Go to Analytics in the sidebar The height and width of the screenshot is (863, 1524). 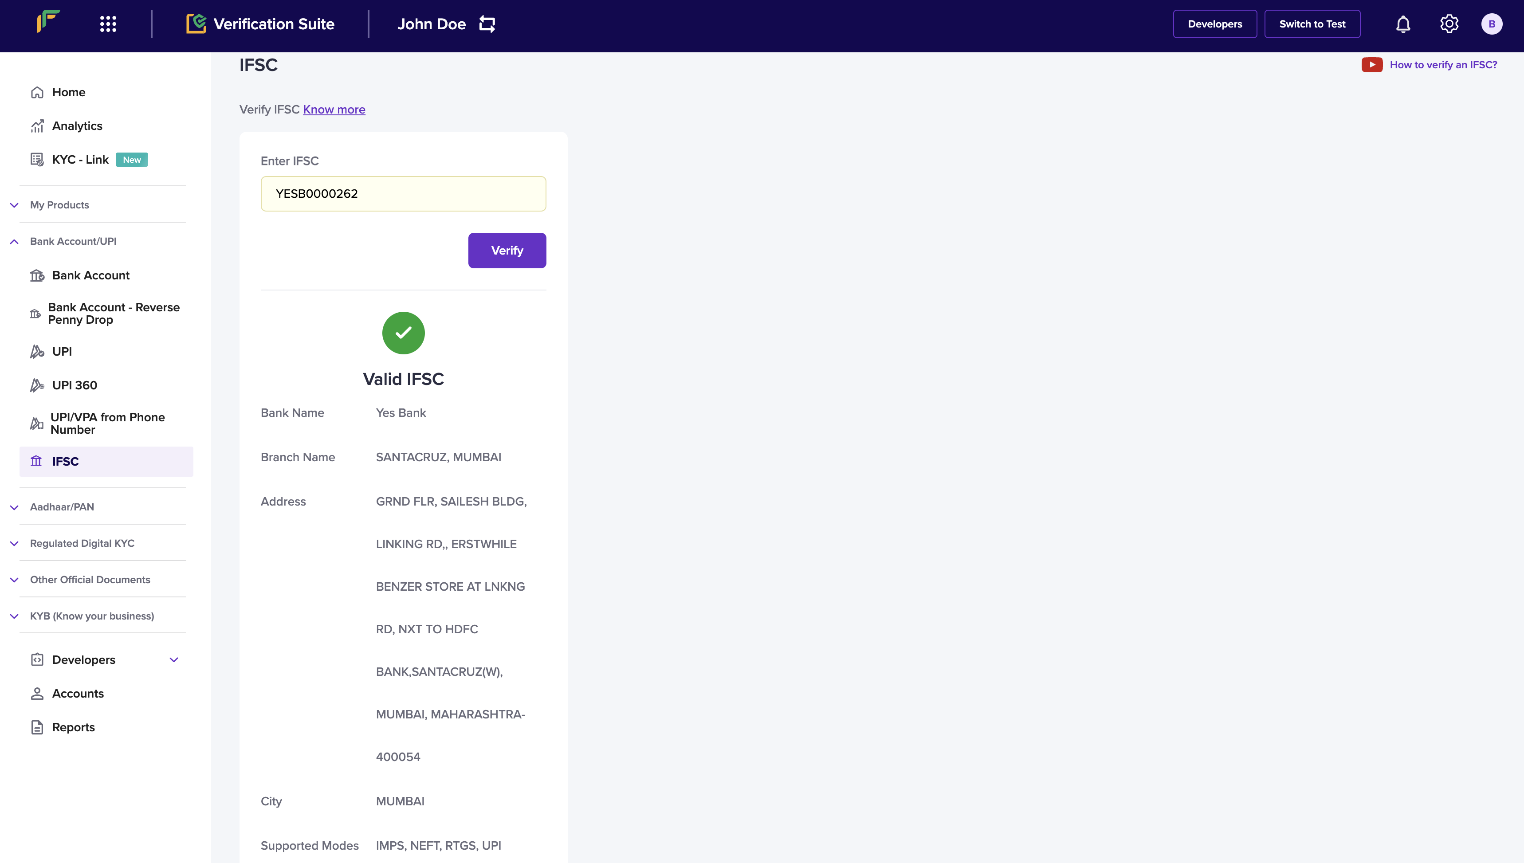click(77, 126)
